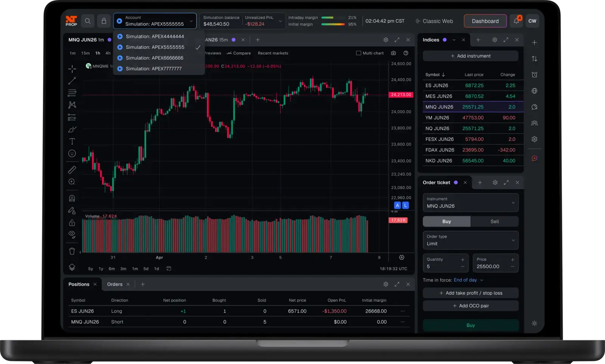Viewport: 605px width, 364px height.
Task: Expand the Simulation balance PnL chevron
Action: tap(280, 21)
